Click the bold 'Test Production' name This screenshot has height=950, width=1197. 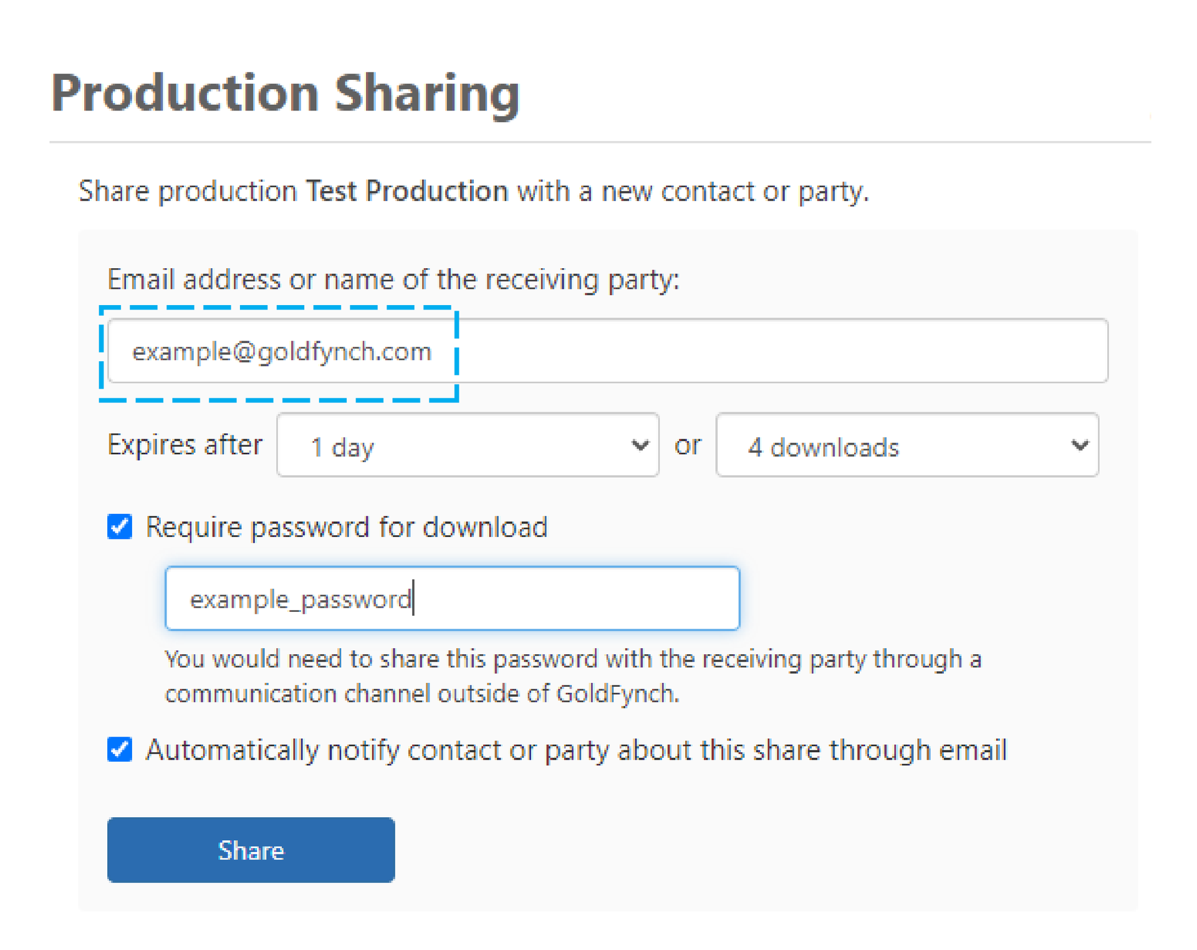[x=406, y=191]
